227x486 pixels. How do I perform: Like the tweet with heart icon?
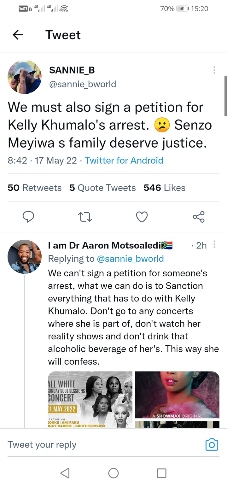(142, 217)
